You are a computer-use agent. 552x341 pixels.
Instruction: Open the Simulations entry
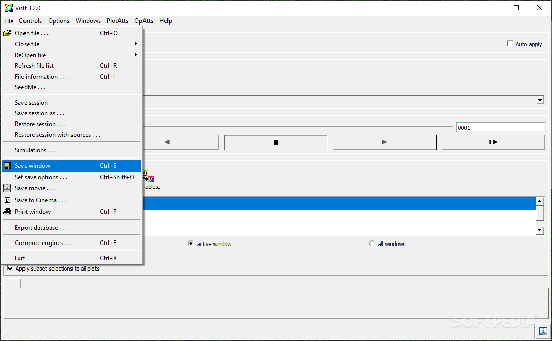[72, 150]
